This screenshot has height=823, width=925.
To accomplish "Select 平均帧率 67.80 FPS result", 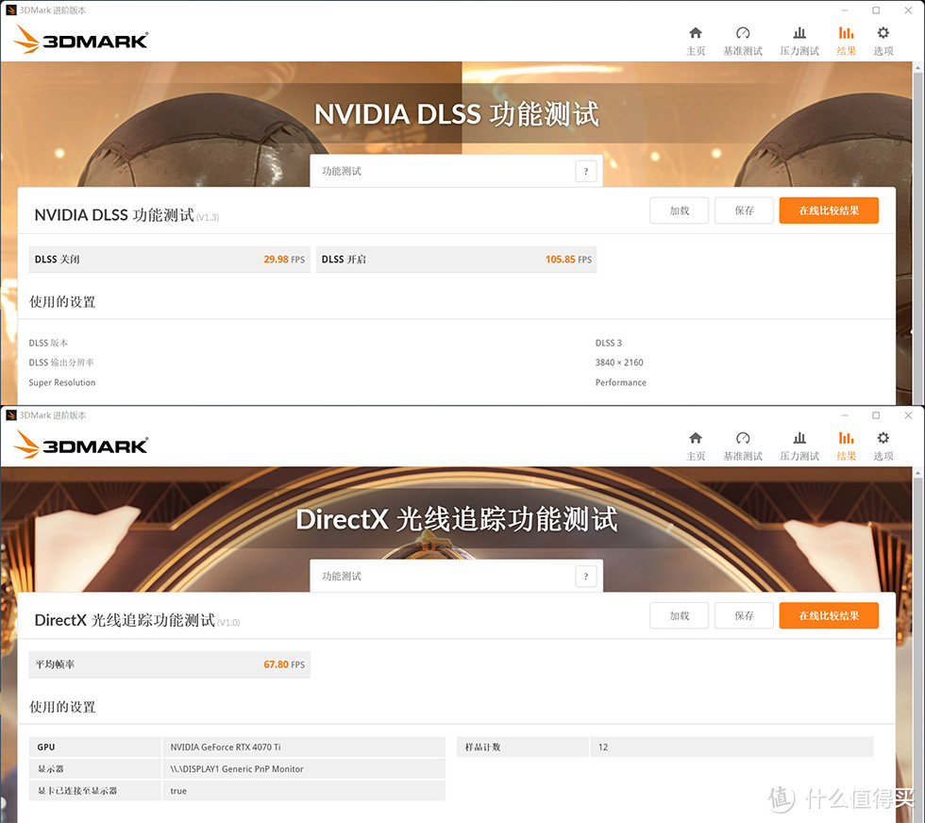I will (169, 664).
